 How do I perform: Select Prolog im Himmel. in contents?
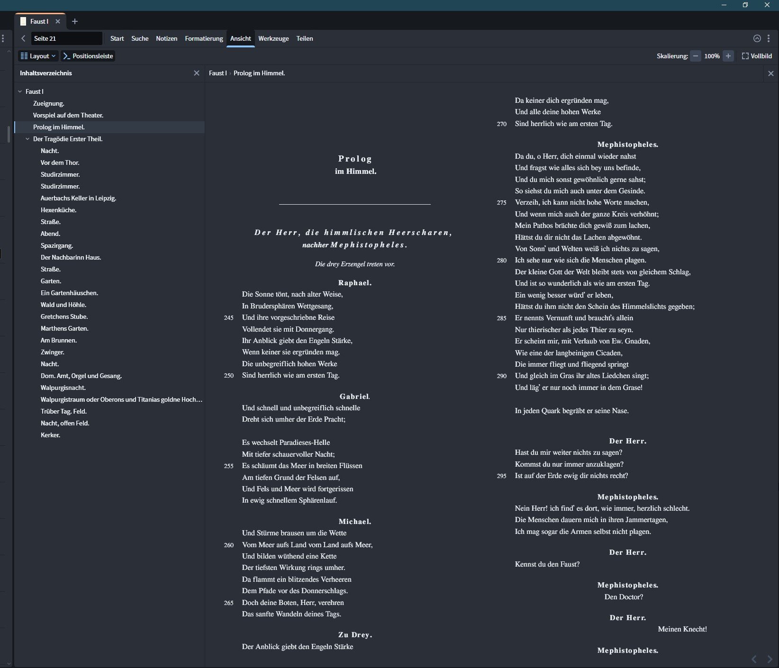tap(109, 127)
